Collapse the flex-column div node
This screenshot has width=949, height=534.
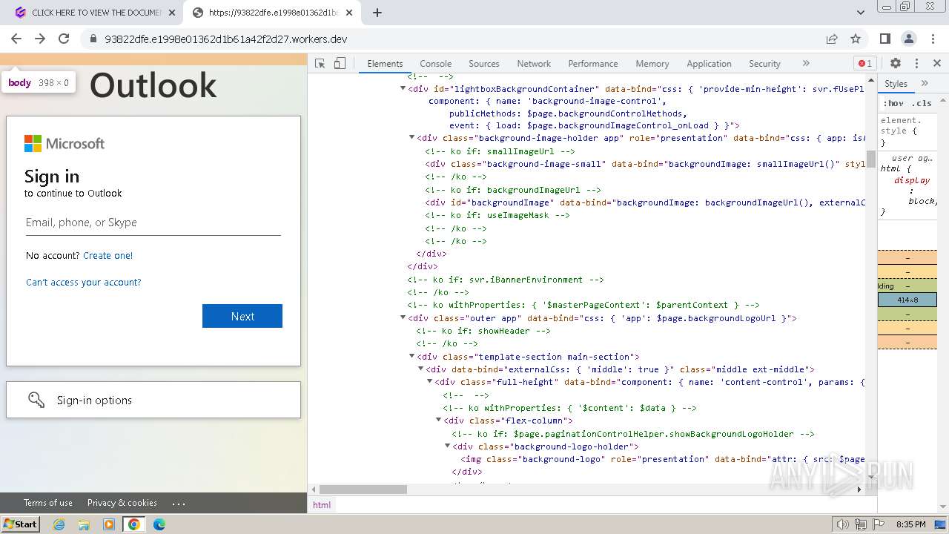tap(438, 421)
